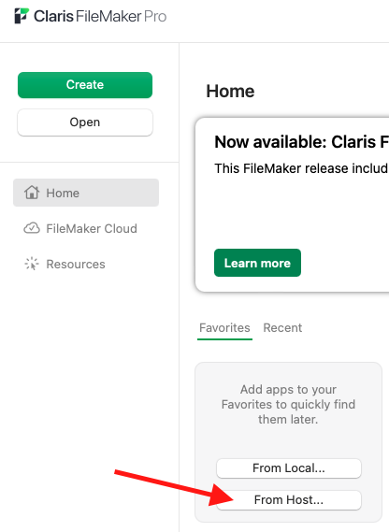Click the red arrow annotation
Image resolution: width=389 pixels, height=532 pixels.
click(x=174, y=488)
